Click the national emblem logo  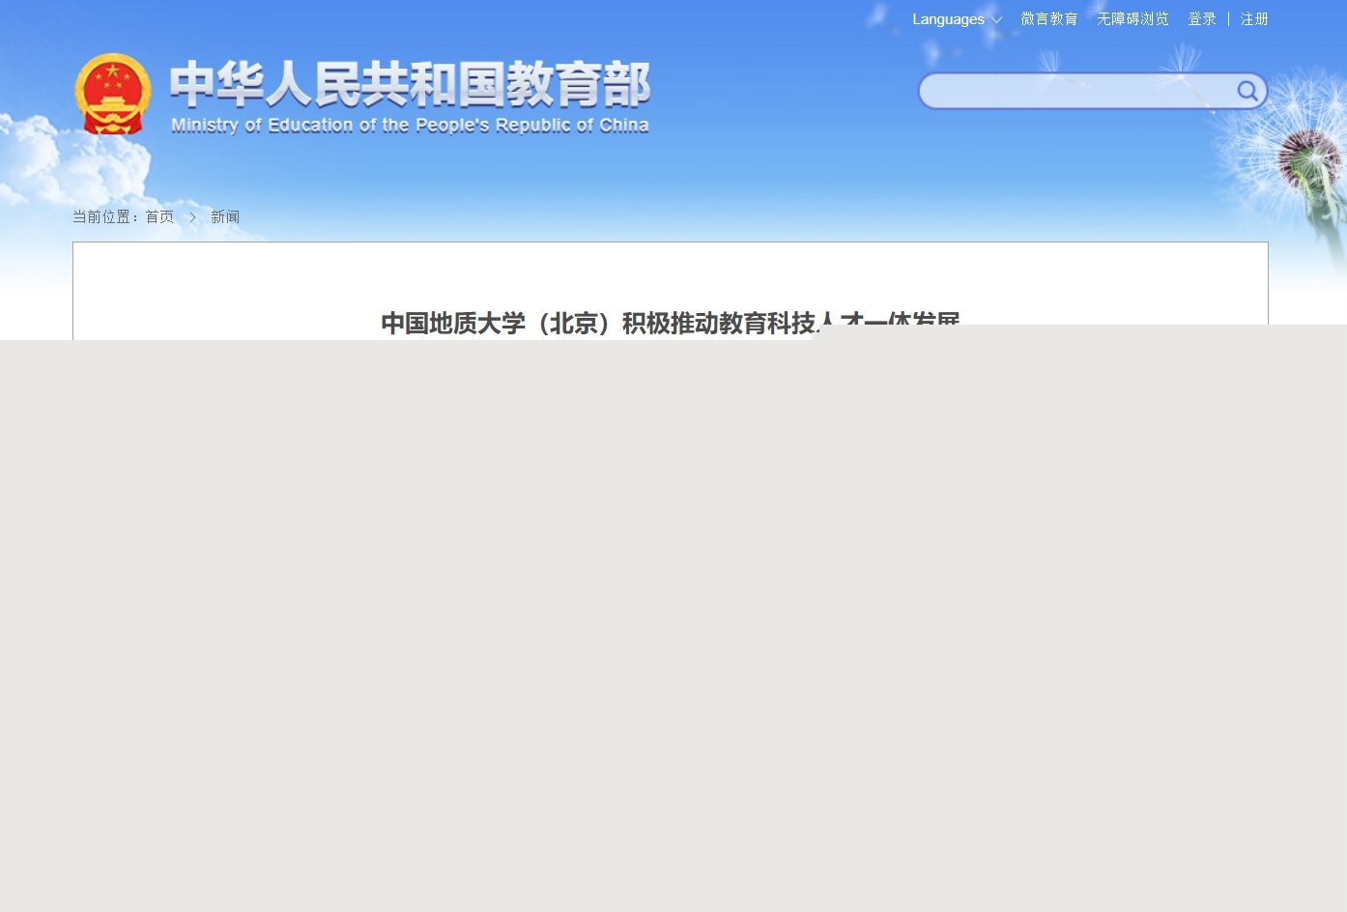point(113,94)
